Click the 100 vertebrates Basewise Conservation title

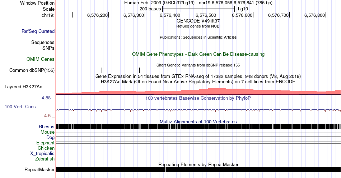pyautogui.click(x=198, y=98)
